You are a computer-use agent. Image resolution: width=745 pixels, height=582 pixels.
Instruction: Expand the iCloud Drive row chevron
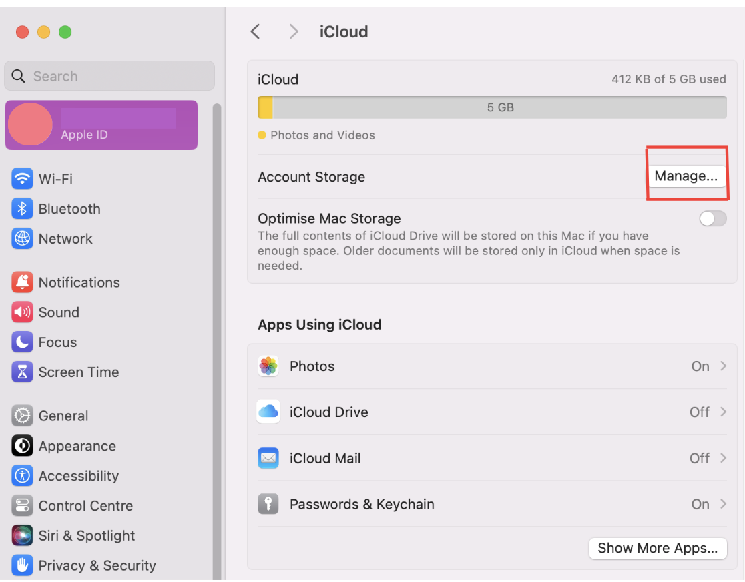(x=723, y=412)
